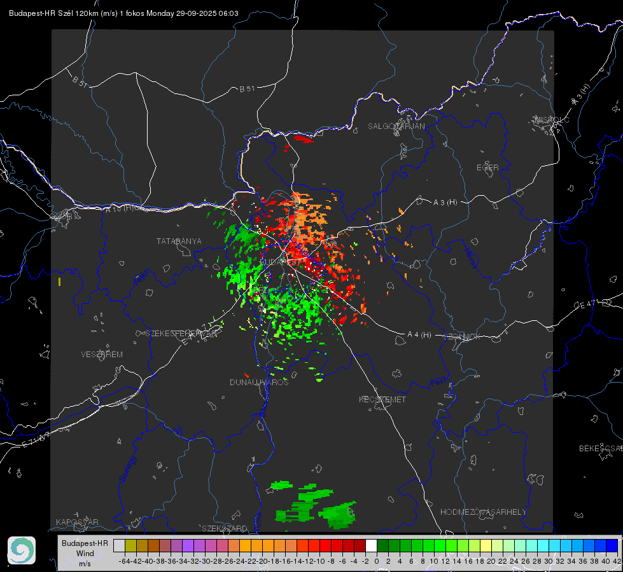Click the Budapest-HR Wind m/s legend title
This screenshot has width=623, height=572.
click(85, 554)
